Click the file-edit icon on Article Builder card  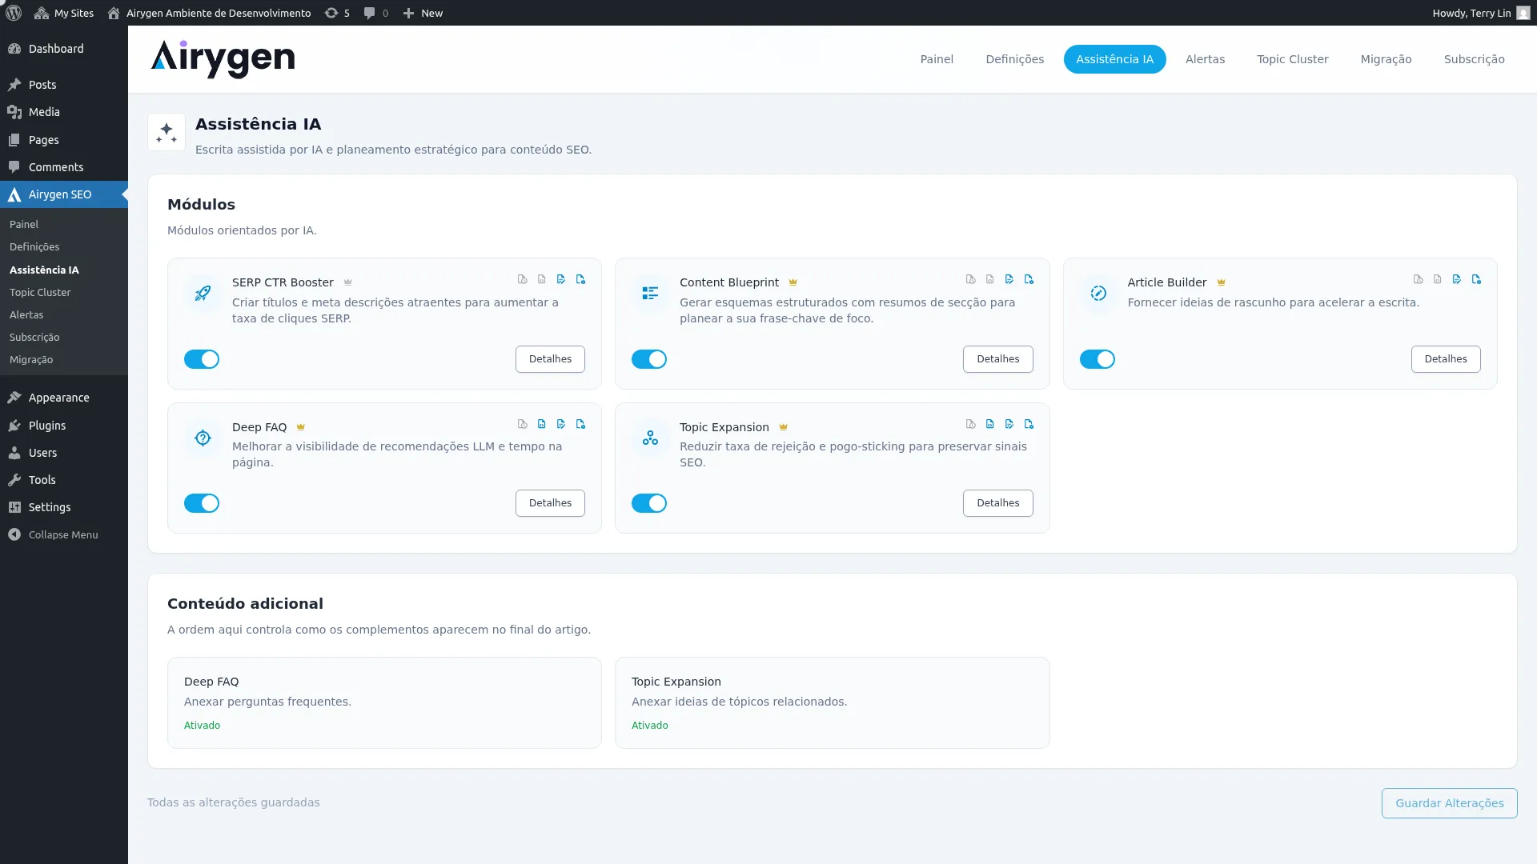[1456, 279]
